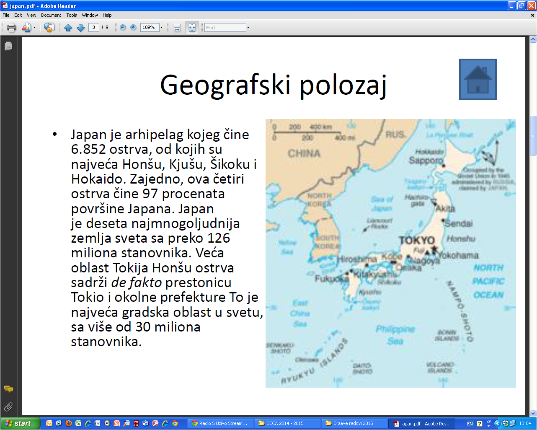Click the Japan map image
The height and width of the screenshot is (430, 537).
pyautogui.click(x=390, y=253)
